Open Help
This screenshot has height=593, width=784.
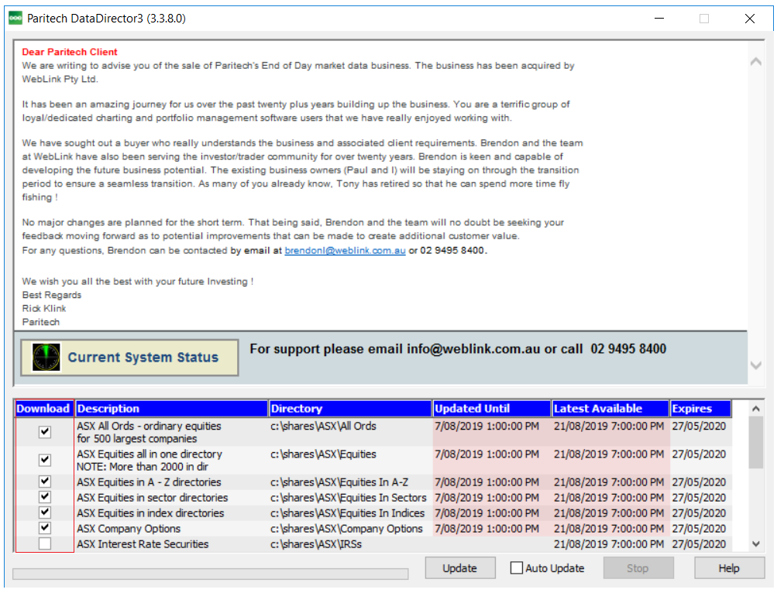pyautogui.click(x=729, y=568)
